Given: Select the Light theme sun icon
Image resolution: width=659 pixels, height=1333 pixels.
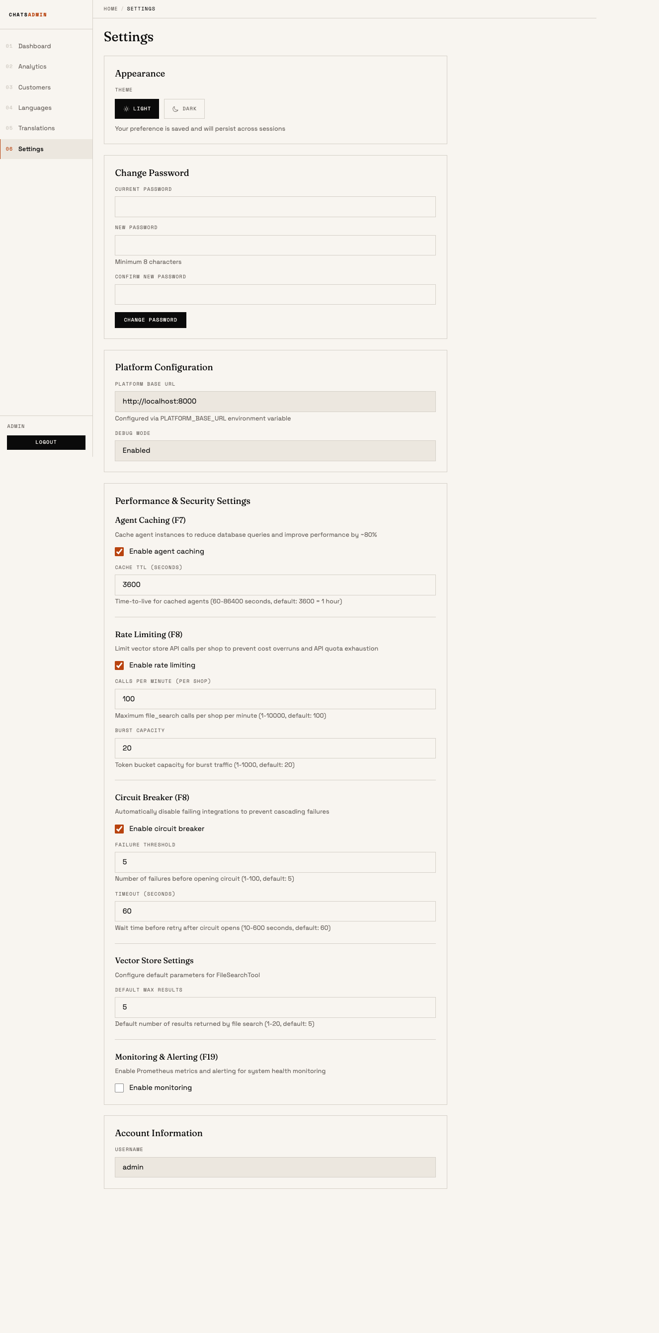Looking at the screenshot, I should coord(127,109).
